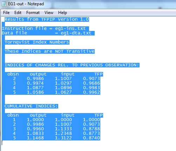The width and height of the screenshot is (176, 151).
Task: Click 'These Indices are NOT Transitive' line
Action: 49,51
